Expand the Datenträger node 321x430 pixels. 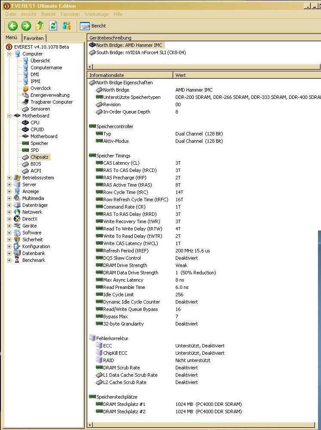(x=9, y=205)
